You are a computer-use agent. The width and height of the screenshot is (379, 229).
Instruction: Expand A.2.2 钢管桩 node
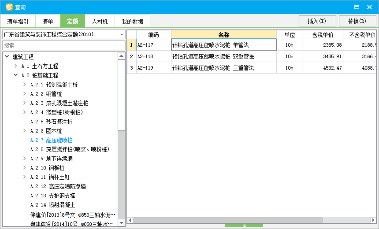coord(25,94)
